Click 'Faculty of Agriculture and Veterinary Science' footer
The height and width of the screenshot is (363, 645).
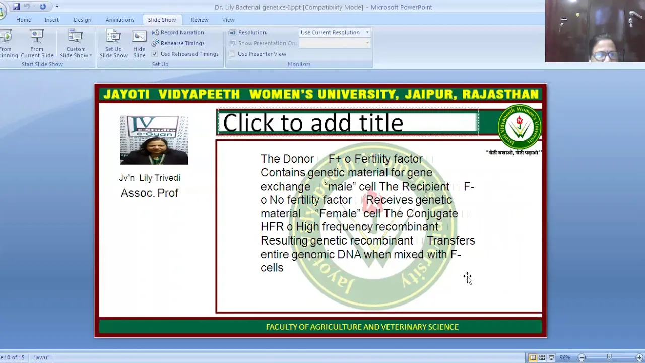[x=362, y=327]
